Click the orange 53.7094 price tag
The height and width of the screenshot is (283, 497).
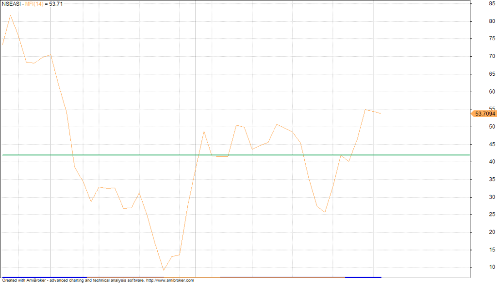click(484, 114)
